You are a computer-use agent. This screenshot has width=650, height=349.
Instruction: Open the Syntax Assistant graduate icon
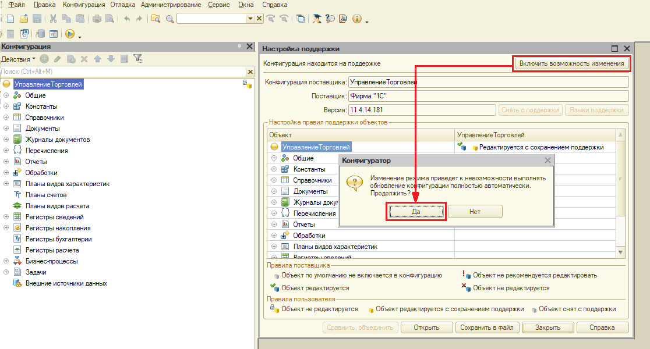(x=317, y=19)
